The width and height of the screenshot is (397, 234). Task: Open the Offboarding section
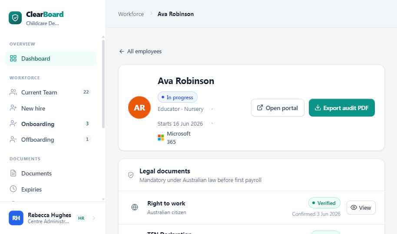tap(51, 140)
